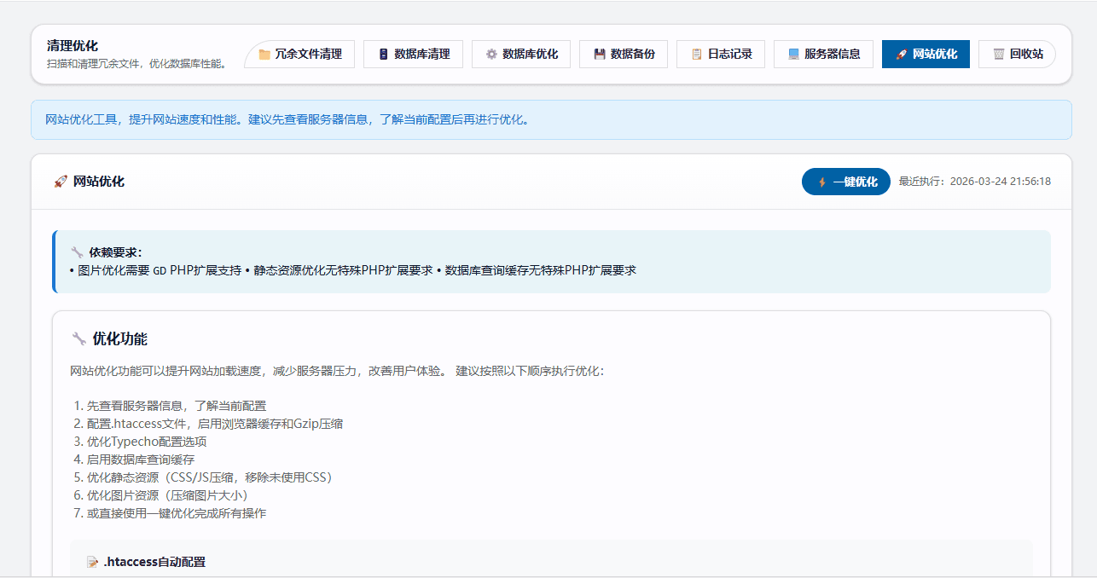Click the 图片优化需要 GD PHP扩展支持 line

[x=156, y=270]
